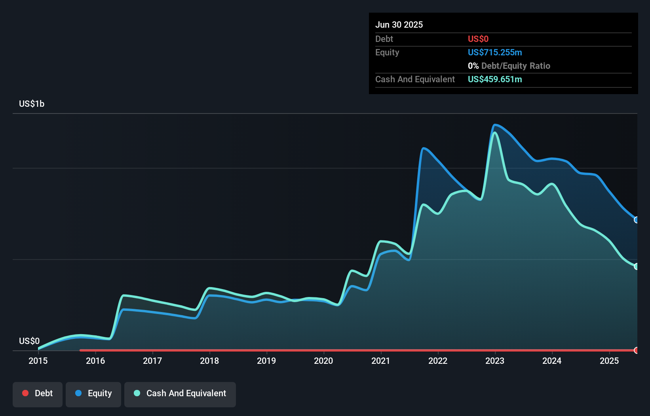Toggle the Debt legend button
The height and width of the screenshot is (416, 650).
[x=38, y=393]
